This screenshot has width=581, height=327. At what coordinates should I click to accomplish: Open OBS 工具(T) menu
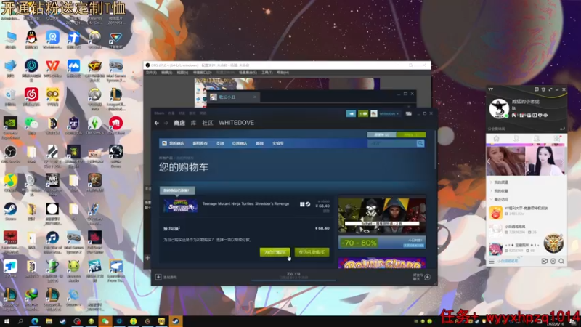click(267, 73)
